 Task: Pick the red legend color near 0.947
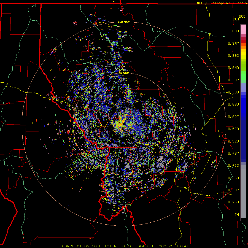coord(243,41)
